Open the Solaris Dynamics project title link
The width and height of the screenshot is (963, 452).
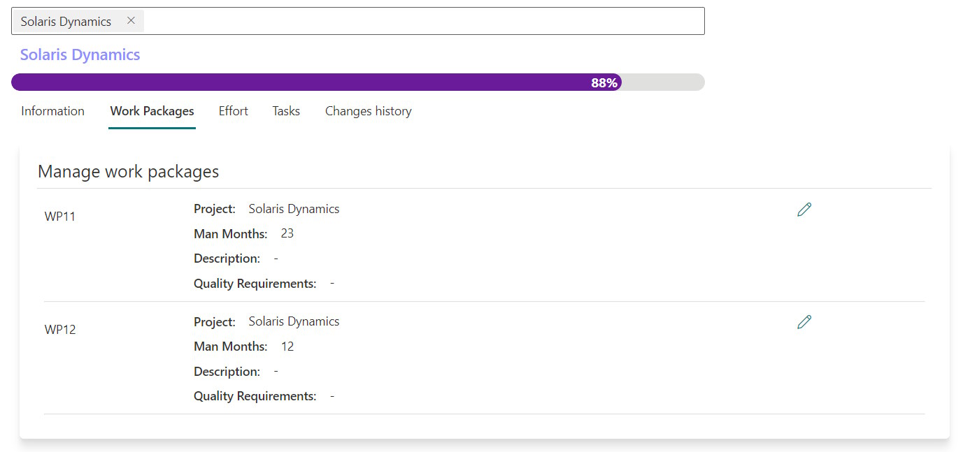(x=80, y=55)
